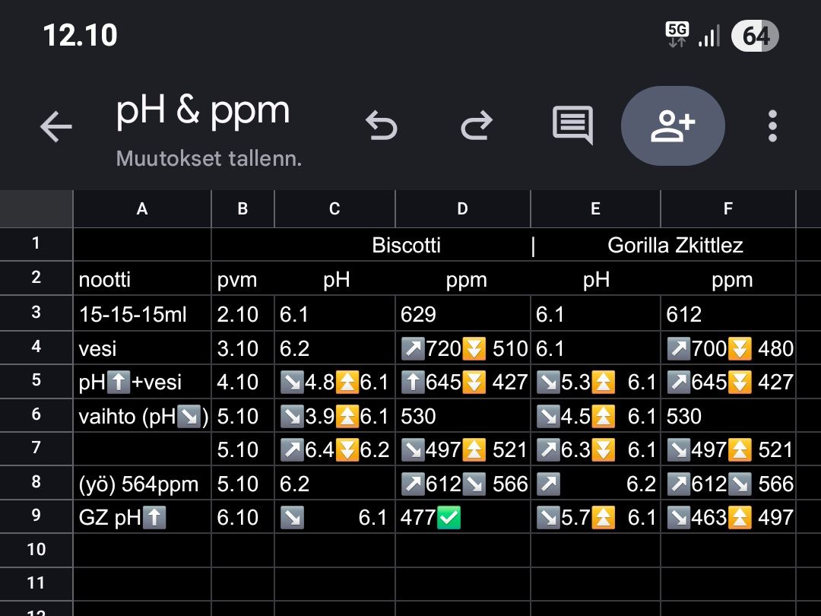Select the '(yö) 564ppm' cell
The image size is (821, 616).
pos(142,484)
